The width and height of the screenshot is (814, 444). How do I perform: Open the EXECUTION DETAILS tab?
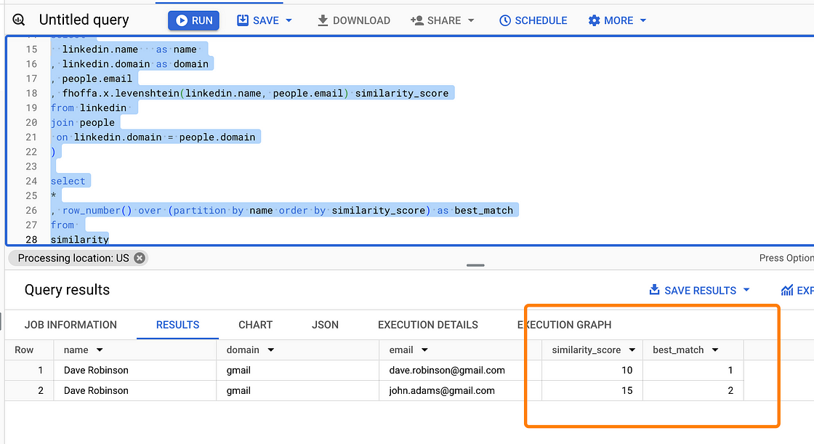[428, 325]
